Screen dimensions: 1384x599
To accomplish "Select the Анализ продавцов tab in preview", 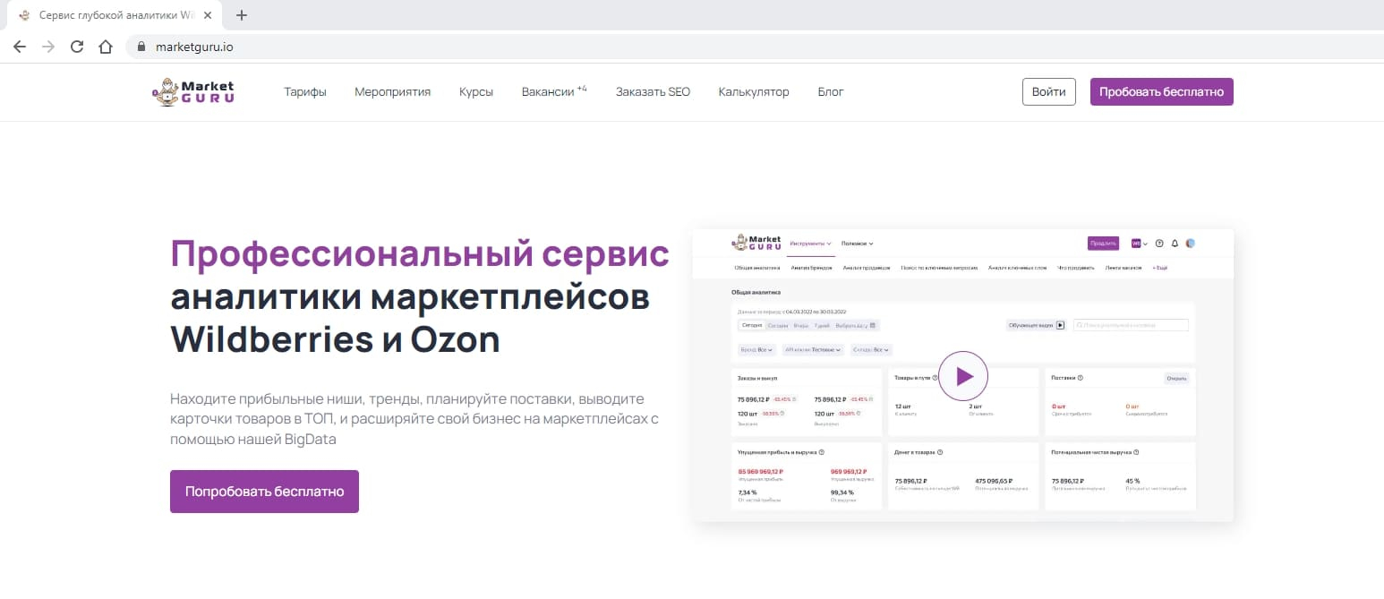I will (867, 268).
